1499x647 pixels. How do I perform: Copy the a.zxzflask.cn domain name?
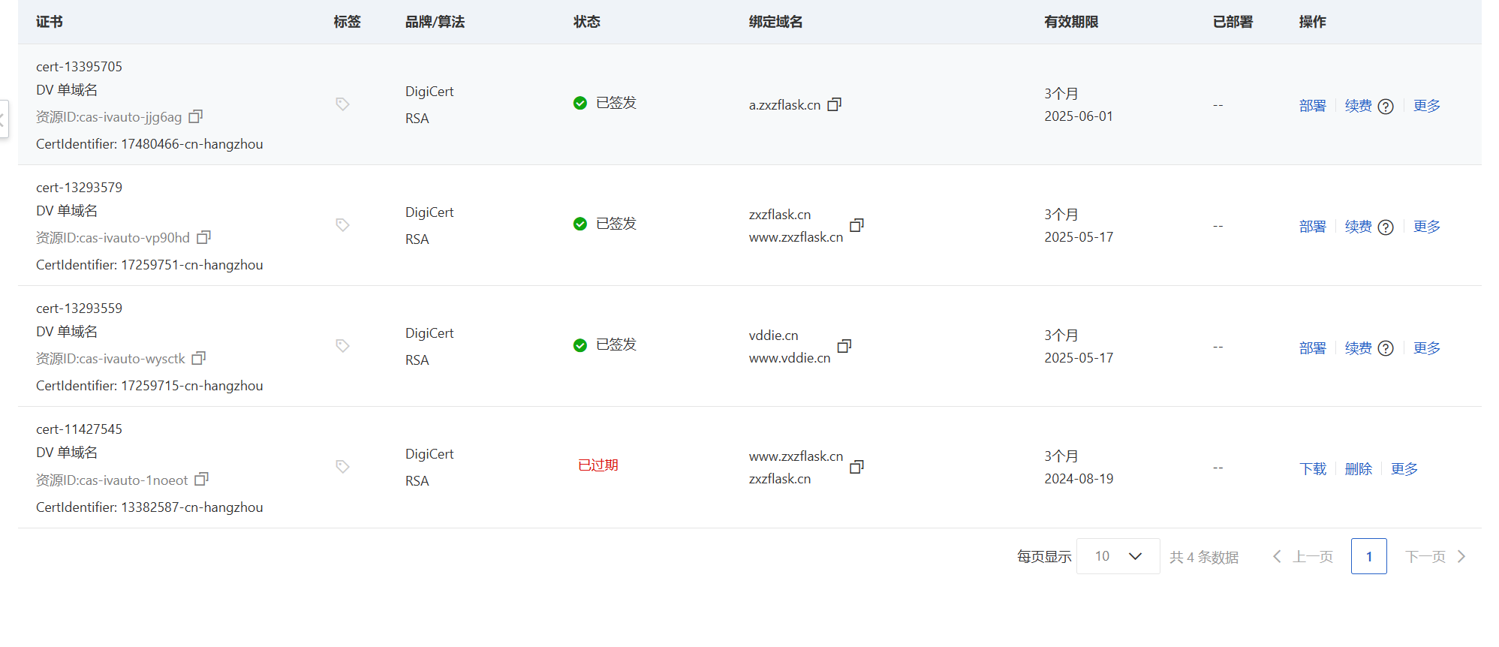[x=834, y=104]
